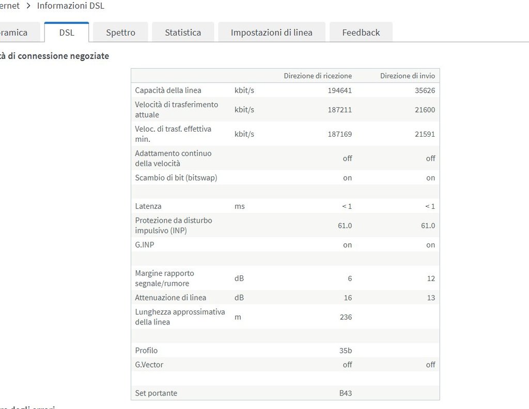Select the Profilo value 35b

click(346, 351)
